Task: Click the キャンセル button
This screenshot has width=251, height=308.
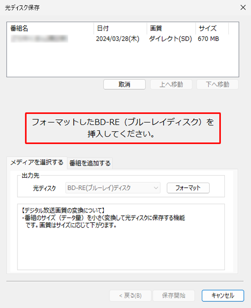Action: click(223, 295)
